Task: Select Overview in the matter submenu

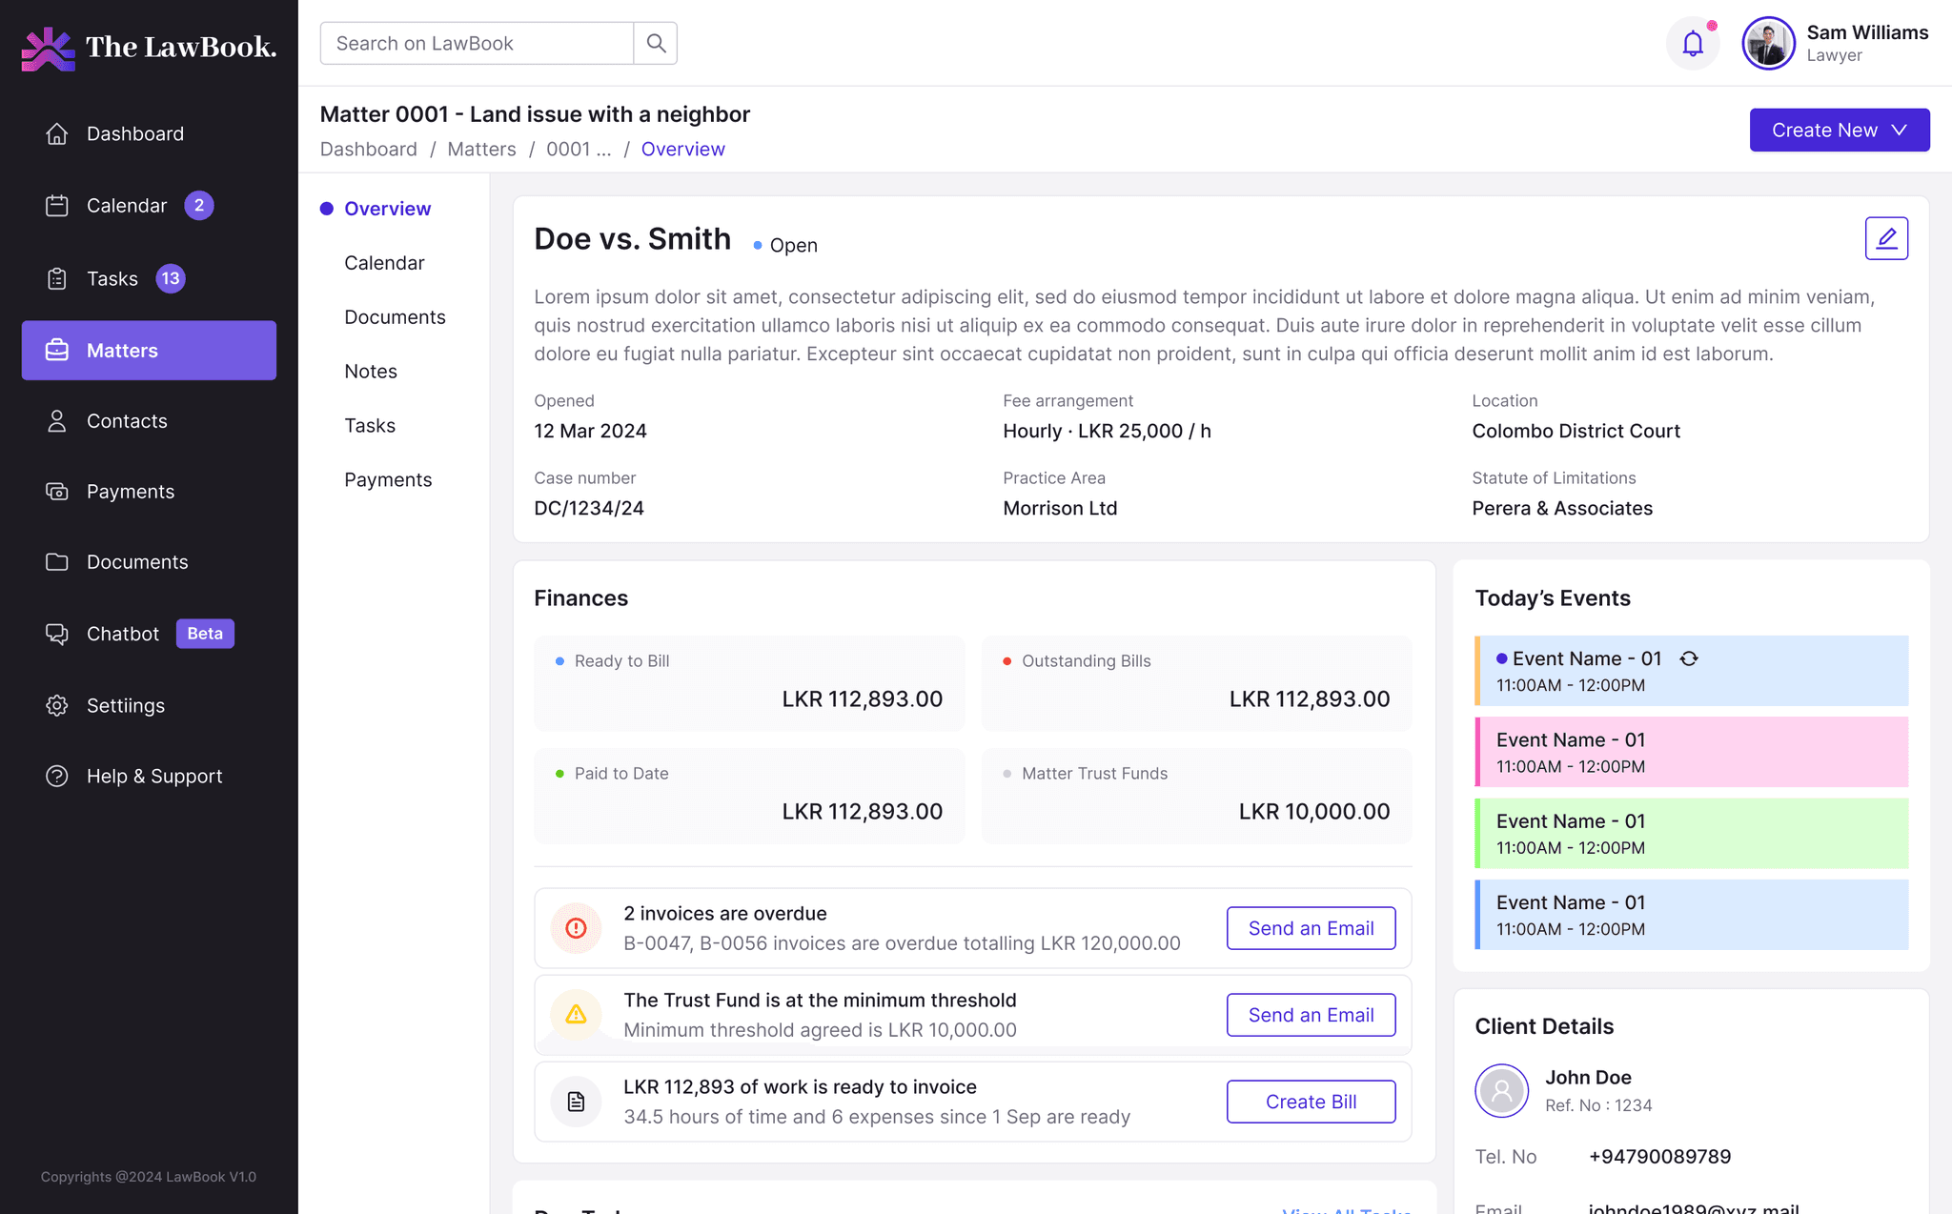Action: coord(387,209)
